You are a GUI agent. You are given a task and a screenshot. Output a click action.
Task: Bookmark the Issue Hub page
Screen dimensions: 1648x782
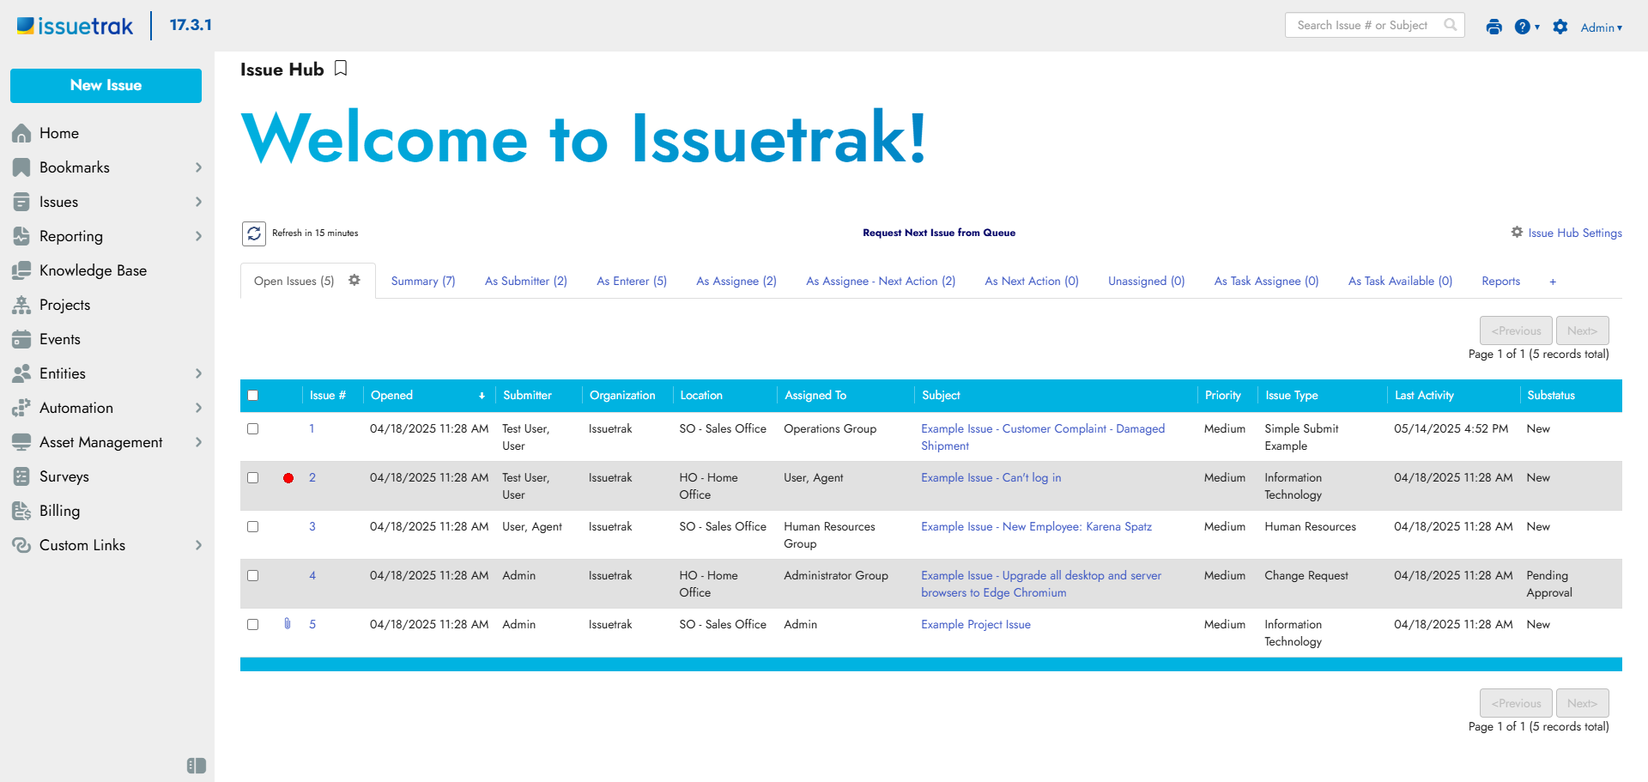coord(341,69)
